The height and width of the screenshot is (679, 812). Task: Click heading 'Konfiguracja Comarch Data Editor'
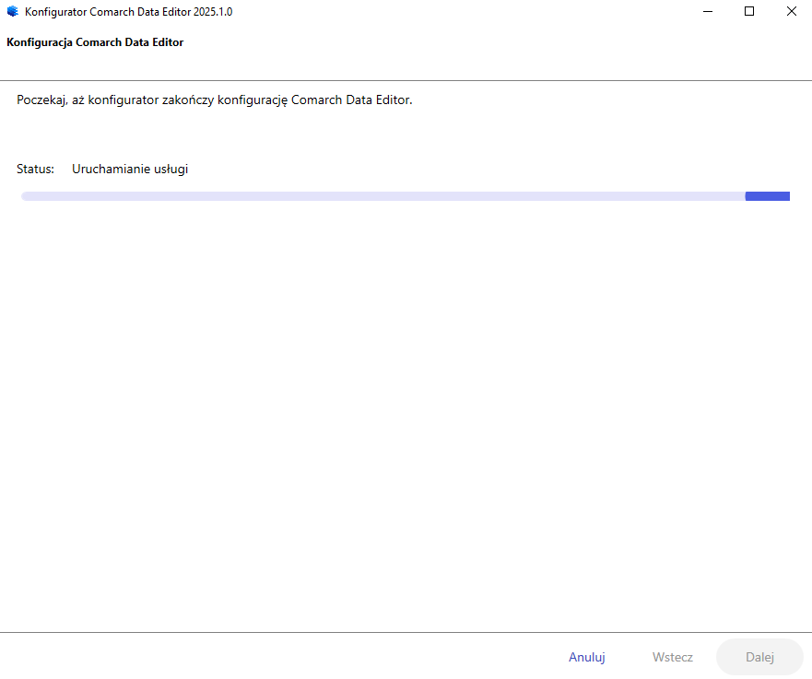pos(95,42)
